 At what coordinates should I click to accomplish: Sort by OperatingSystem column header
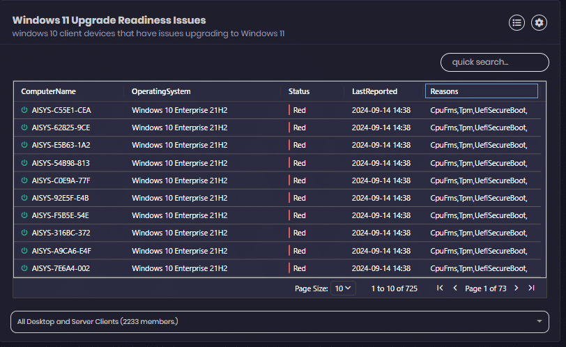point(161,91)
